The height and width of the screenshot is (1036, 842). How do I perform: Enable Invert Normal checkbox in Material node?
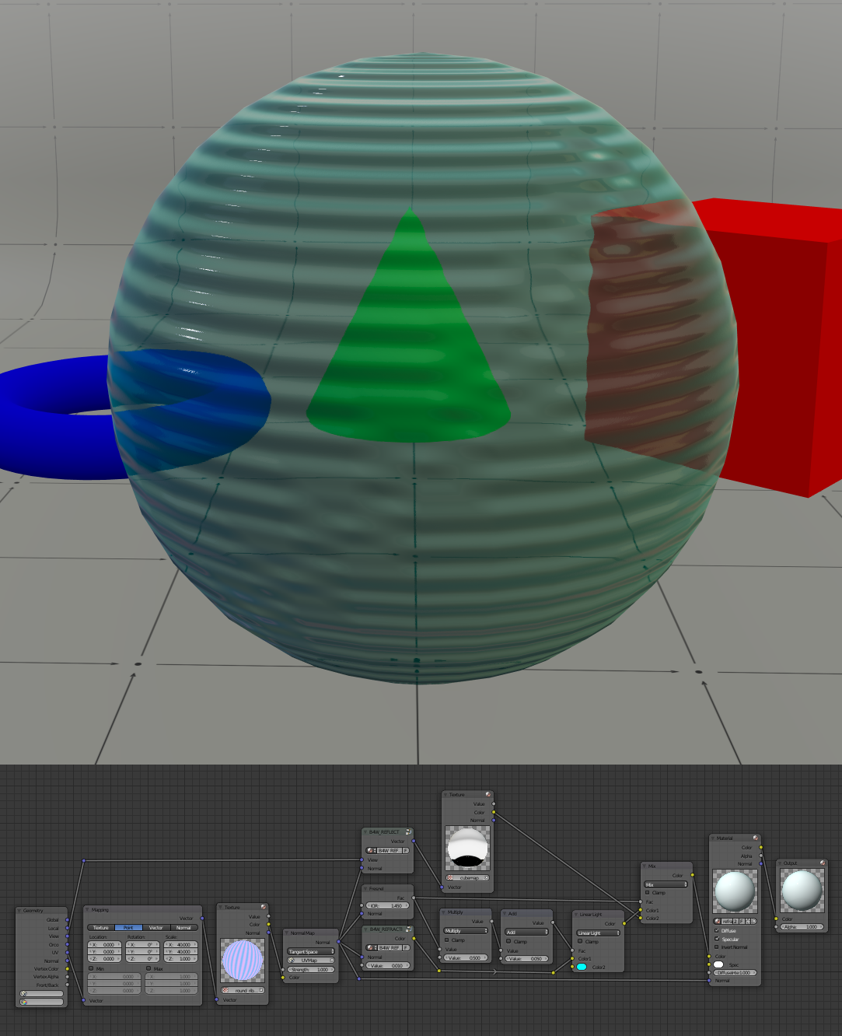717,947
